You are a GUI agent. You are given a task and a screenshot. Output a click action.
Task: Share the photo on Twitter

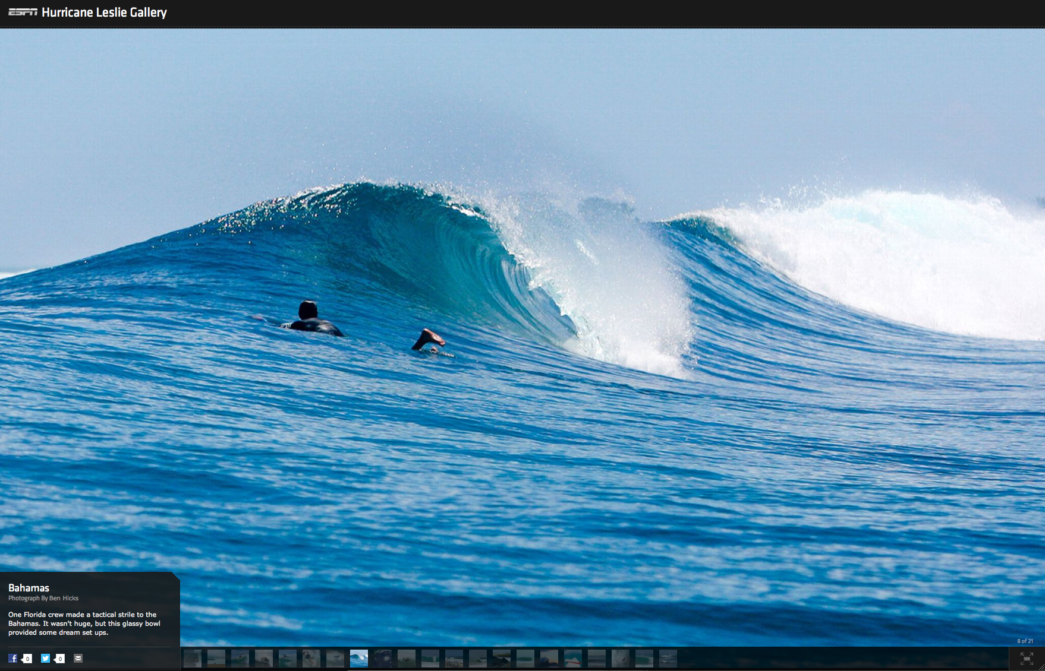tap(45, 658)
